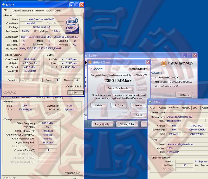Click the Rated FSB value 1775.6 MHz

(x=30, y=71)
